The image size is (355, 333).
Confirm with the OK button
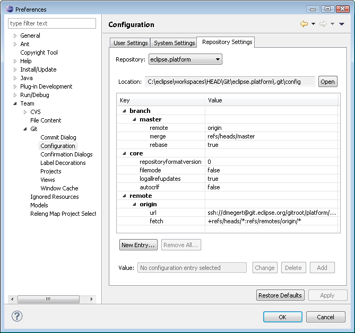click(282, 317)
